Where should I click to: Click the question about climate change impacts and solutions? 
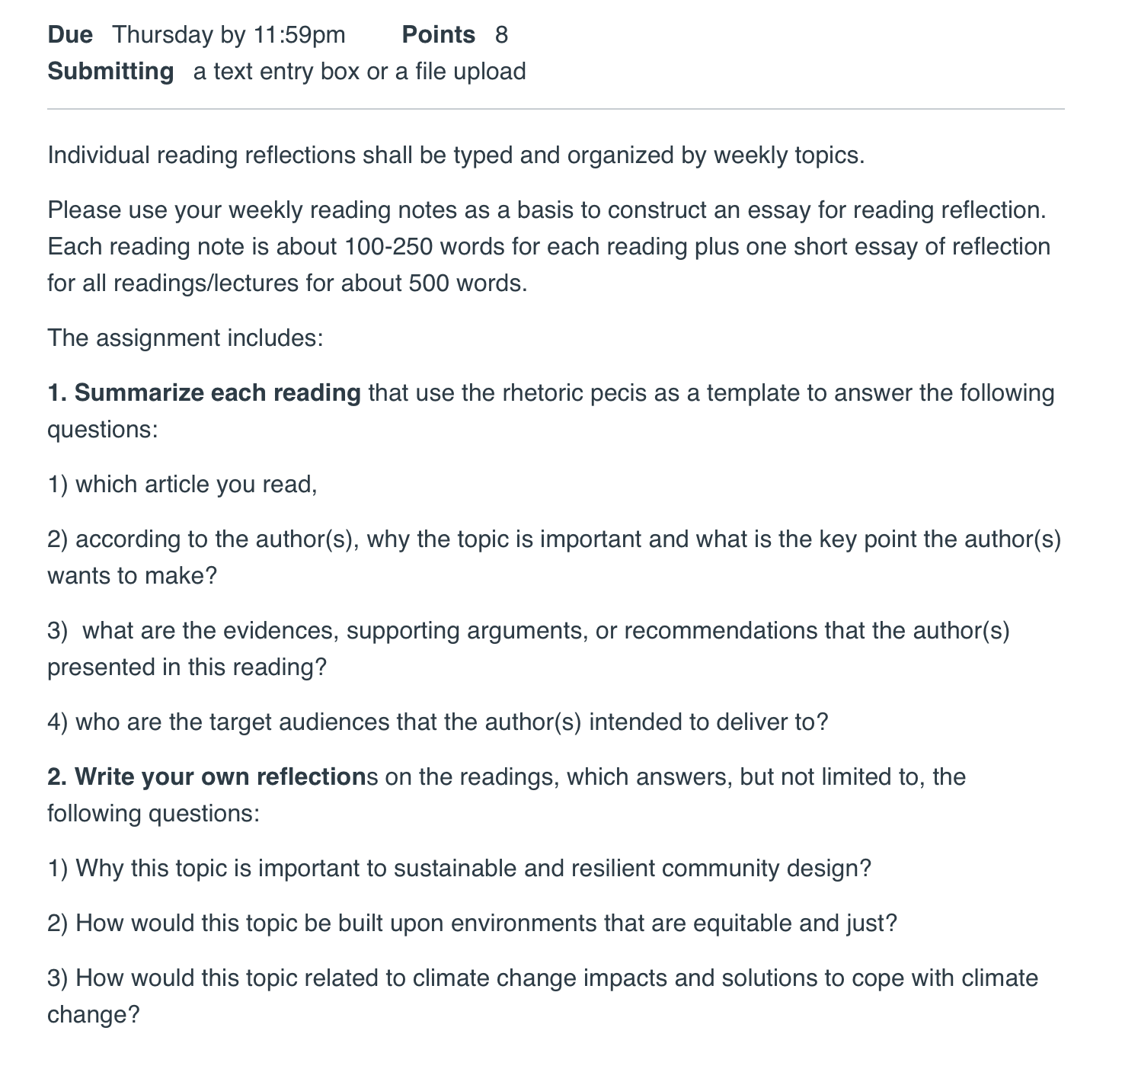pos(543,997)
